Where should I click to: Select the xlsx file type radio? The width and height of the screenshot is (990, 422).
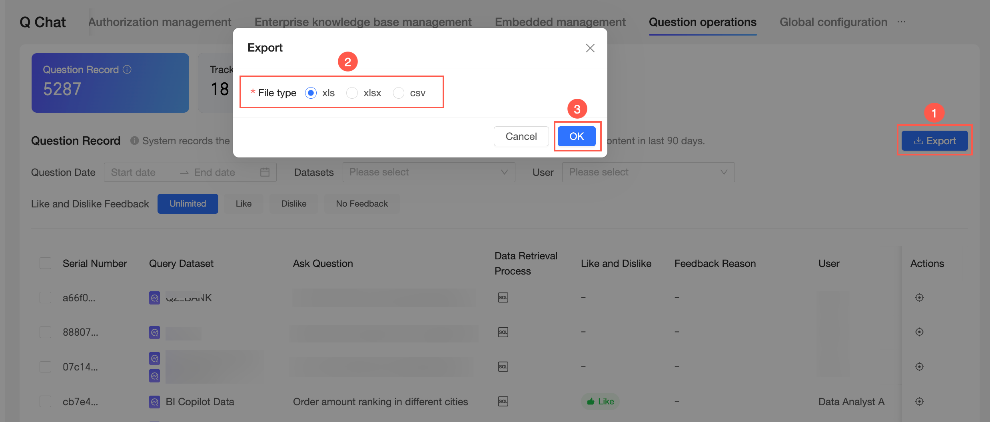(x=352, y=93)
